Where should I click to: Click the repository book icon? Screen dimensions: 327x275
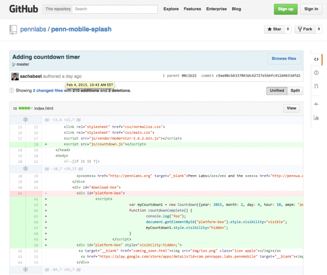point(13,30)
